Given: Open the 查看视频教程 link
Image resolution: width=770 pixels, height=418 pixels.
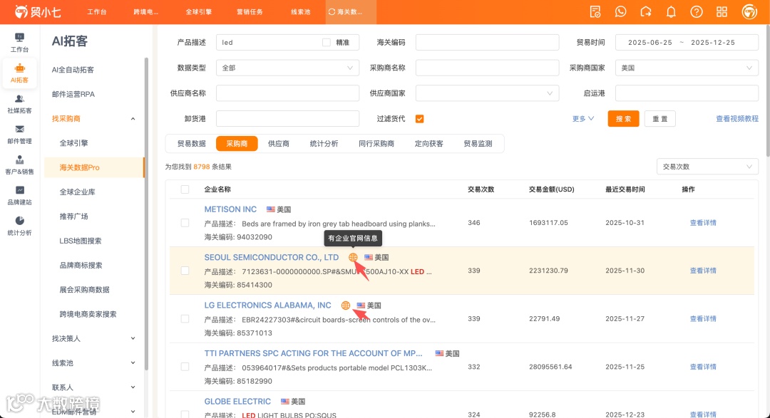Looking at the screenshot, I should pos(736,119).
